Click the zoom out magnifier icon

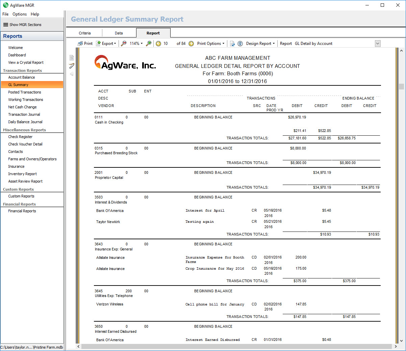[x=124, y=44]
